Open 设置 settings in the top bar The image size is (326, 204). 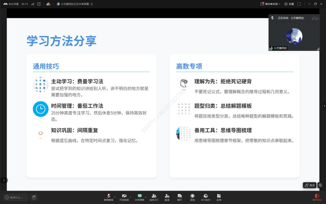(x=289, y=4)
